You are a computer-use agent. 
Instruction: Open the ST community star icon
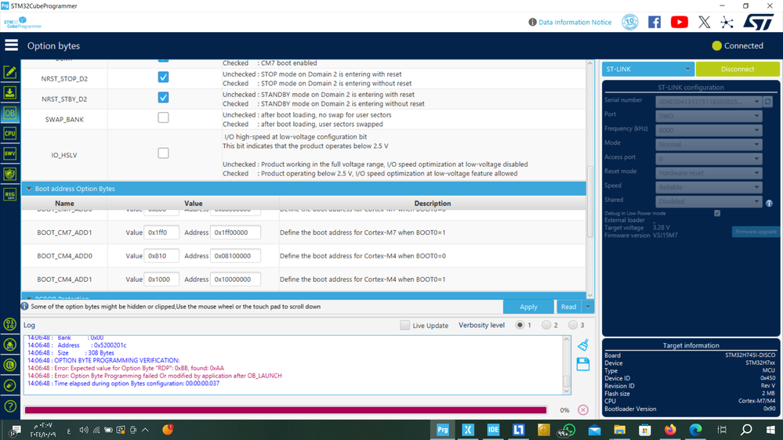click(727, 22)
